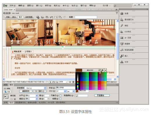This screenshot has height=115, width=152.
Task: Switch to 设计 (Design) view
Action: (20, 17)
